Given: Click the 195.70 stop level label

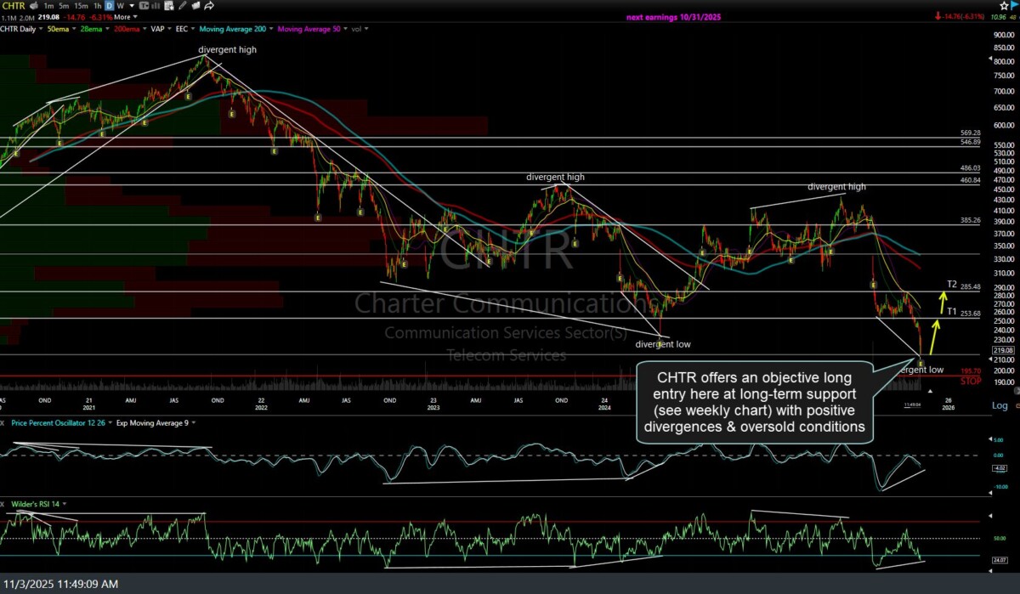Looking at the screenshot, I should [972, 371].
